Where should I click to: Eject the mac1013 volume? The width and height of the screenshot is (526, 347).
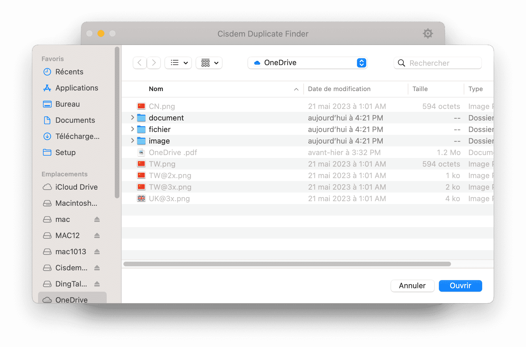(97, 252)
